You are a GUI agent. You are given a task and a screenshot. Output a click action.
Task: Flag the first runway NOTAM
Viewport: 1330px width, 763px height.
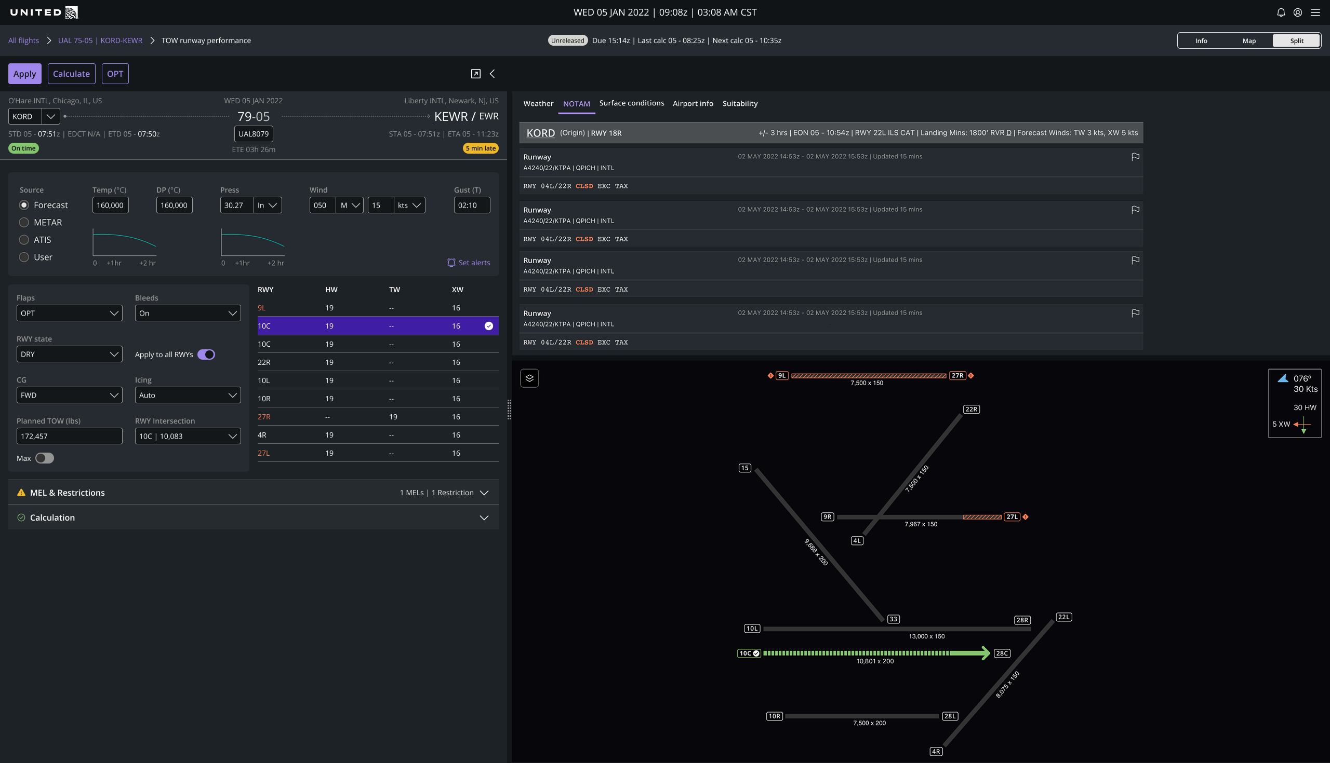[x=1135, y=157]
